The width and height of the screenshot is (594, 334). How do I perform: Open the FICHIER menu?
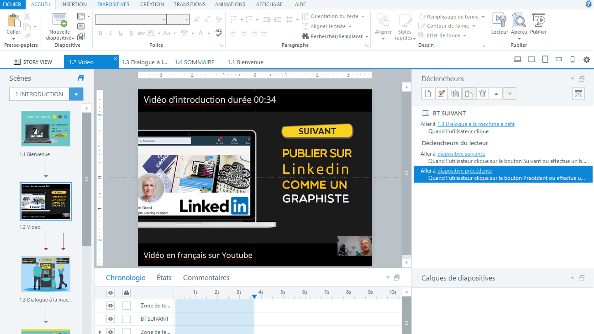click(x=12, y=4)
